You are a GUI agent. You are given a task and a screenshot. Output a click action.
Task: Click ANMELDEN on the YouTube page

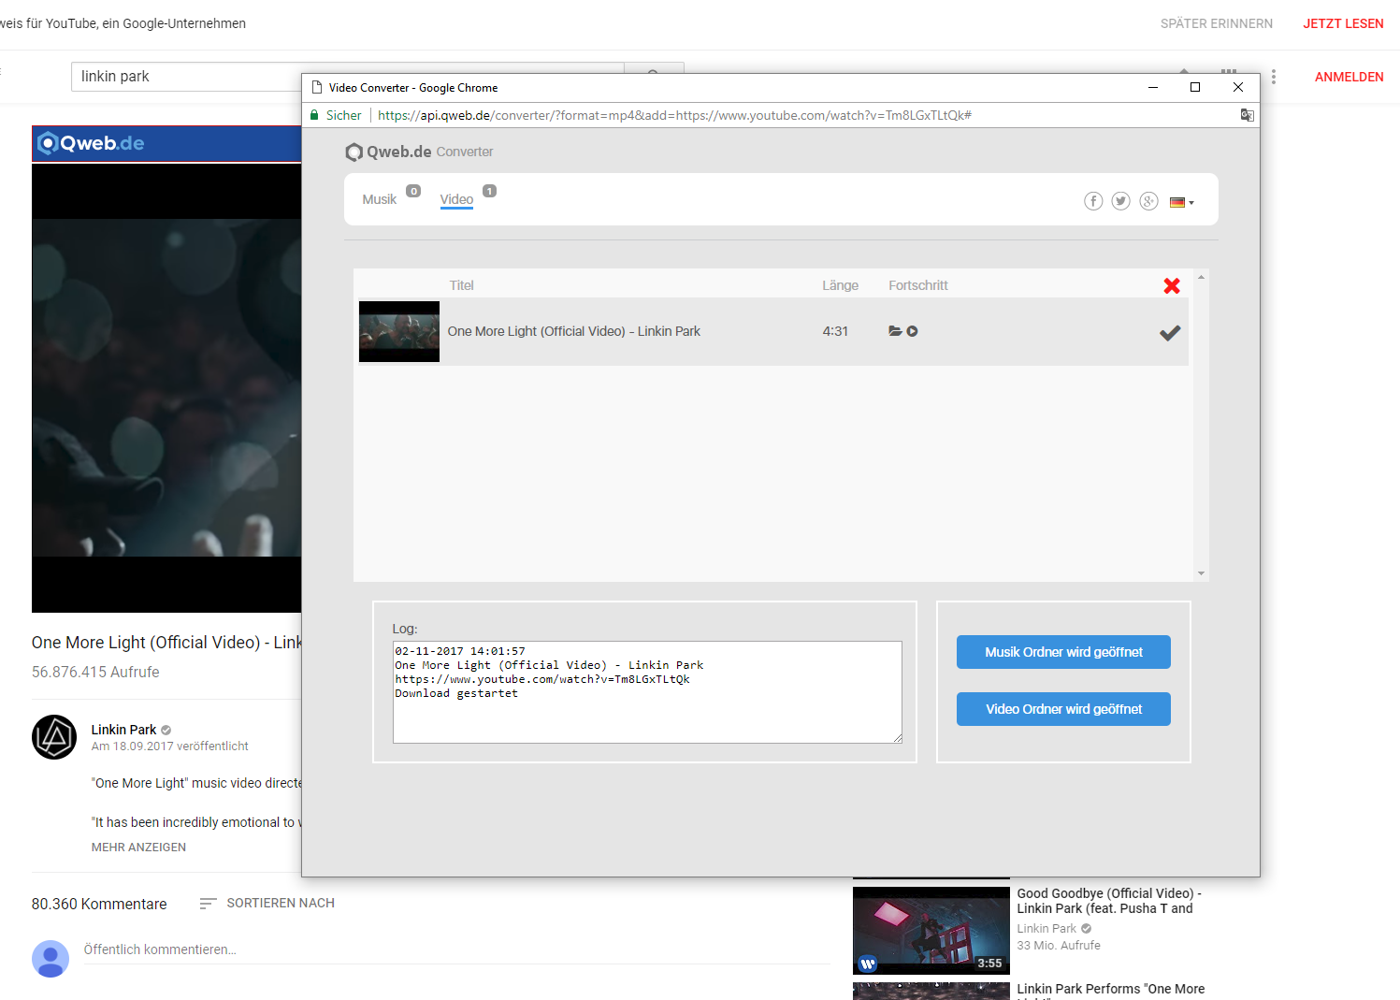(x=1349, y=77)
